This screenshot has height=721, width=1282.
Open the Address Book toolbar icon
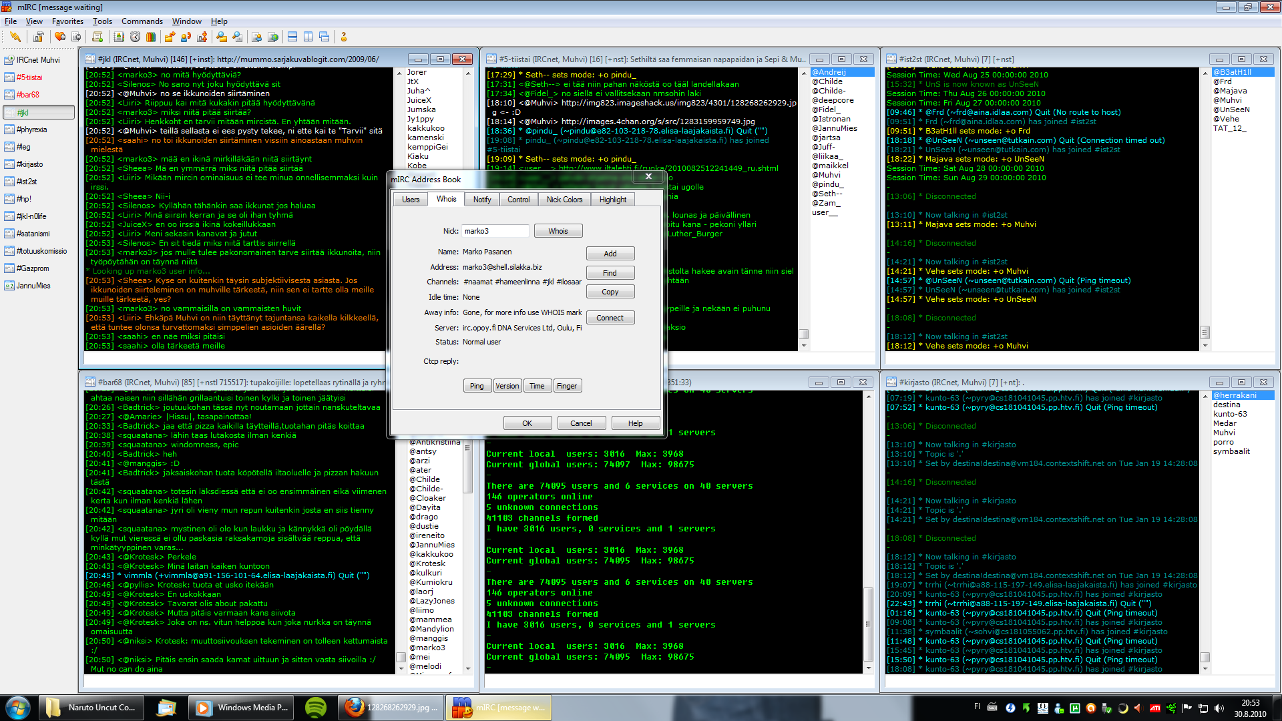pos(119,37)
